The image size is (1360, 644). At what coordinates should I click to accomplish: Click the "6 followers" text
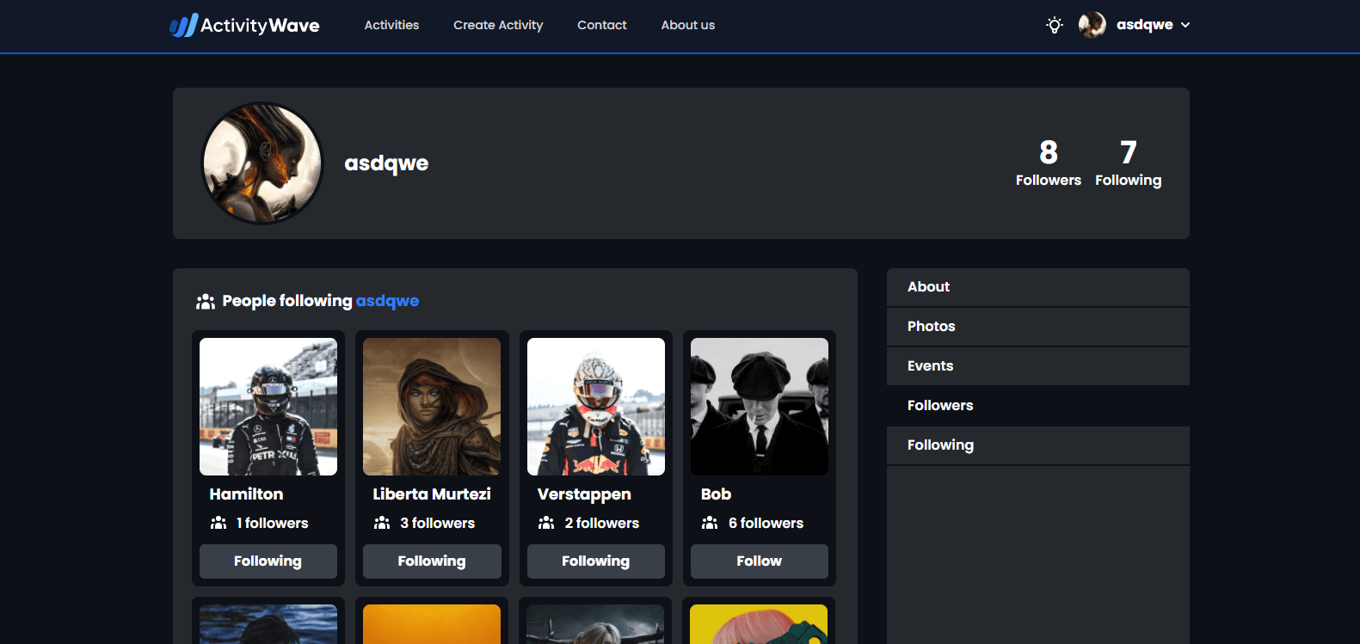coord(766,523)
